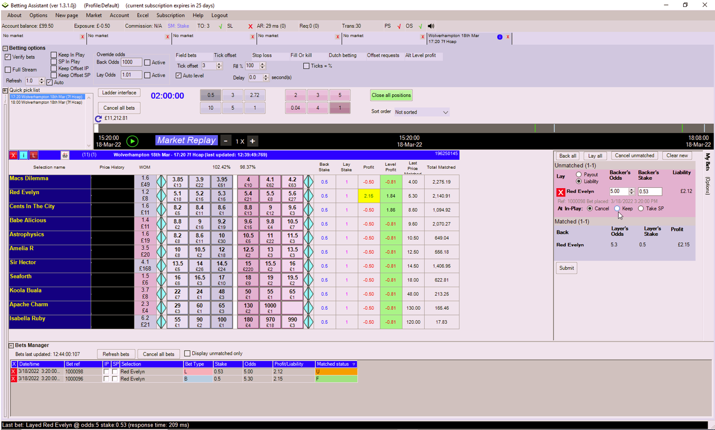Click the blue info icon on Wolverhampton tab
The image size is (715, 430).
coord(500,37)
